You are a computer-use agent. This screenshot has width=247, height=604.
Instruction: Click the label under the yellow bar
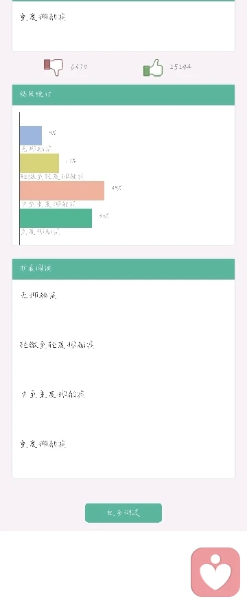tap(52, 176)
